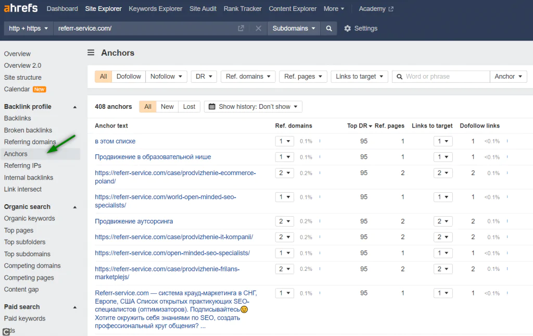Click anchor link ending open-minded-seo-specialists/ without world
The image size is (533, 336).
tap(172, 253)
